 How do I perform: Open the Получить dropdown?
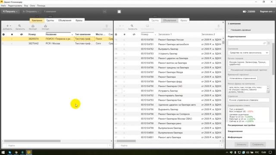[x=10, y=12]
